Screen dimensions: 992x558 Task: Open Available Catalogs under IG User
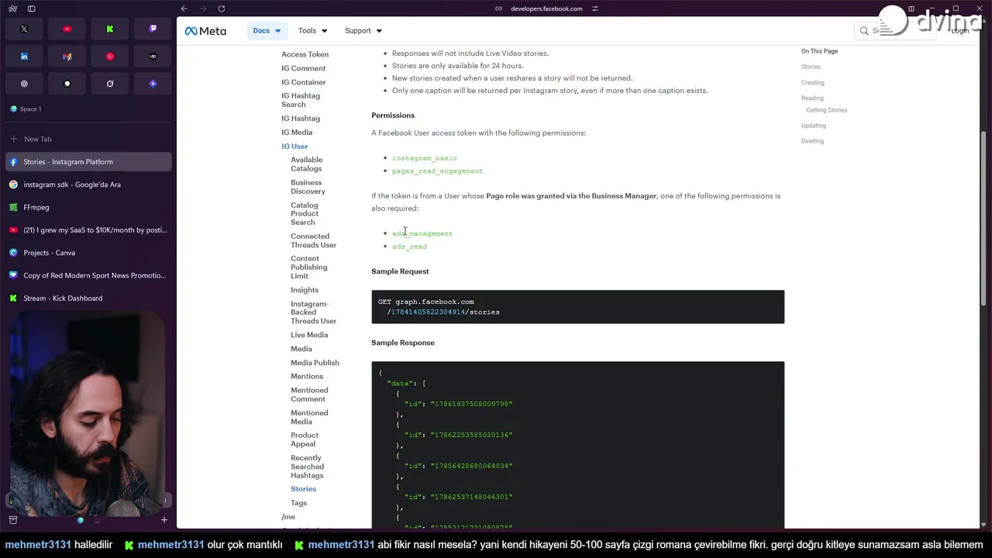pos(306,164)
